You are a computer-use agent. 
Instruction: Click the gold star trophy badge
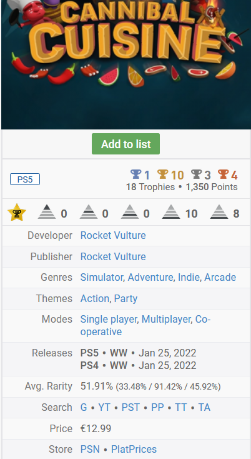pos(17,213)
